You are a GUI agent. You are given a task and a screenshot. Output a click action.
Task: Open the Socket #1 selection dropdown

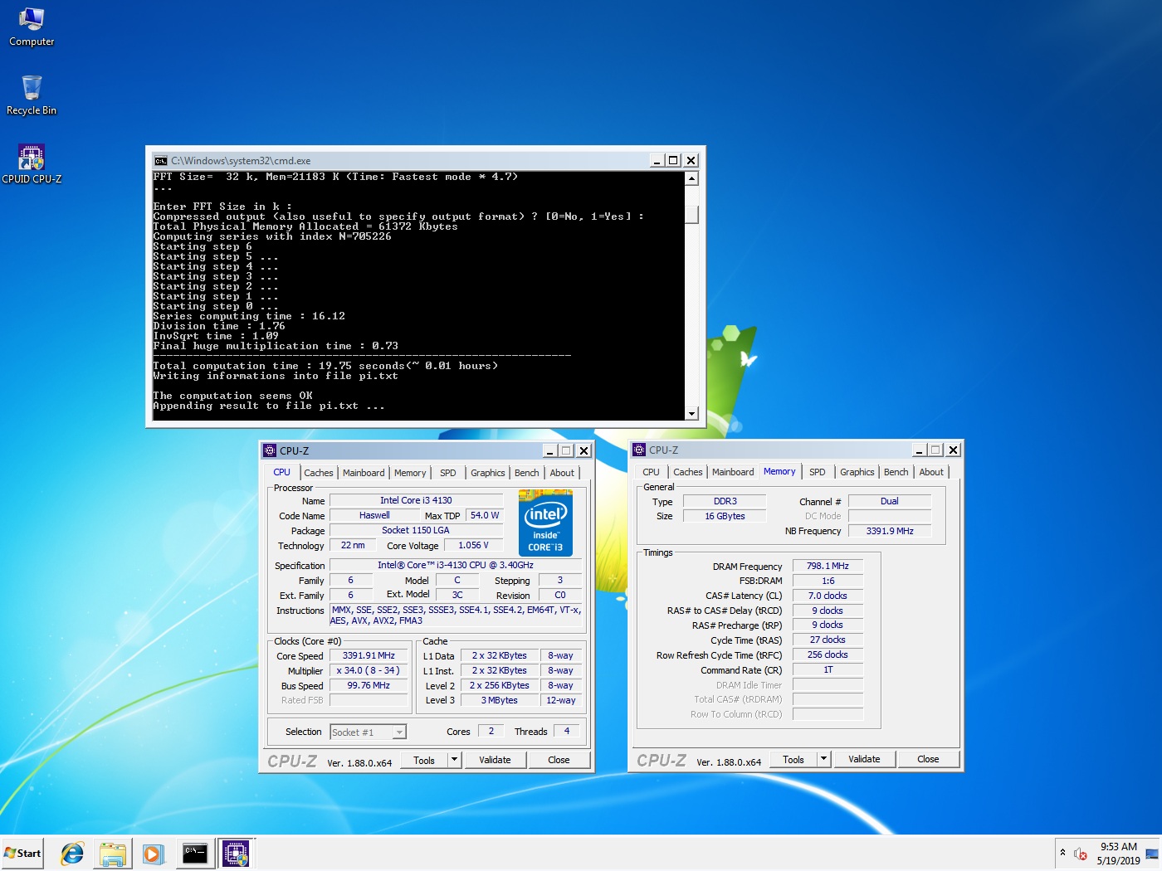(x=368, y=732)
